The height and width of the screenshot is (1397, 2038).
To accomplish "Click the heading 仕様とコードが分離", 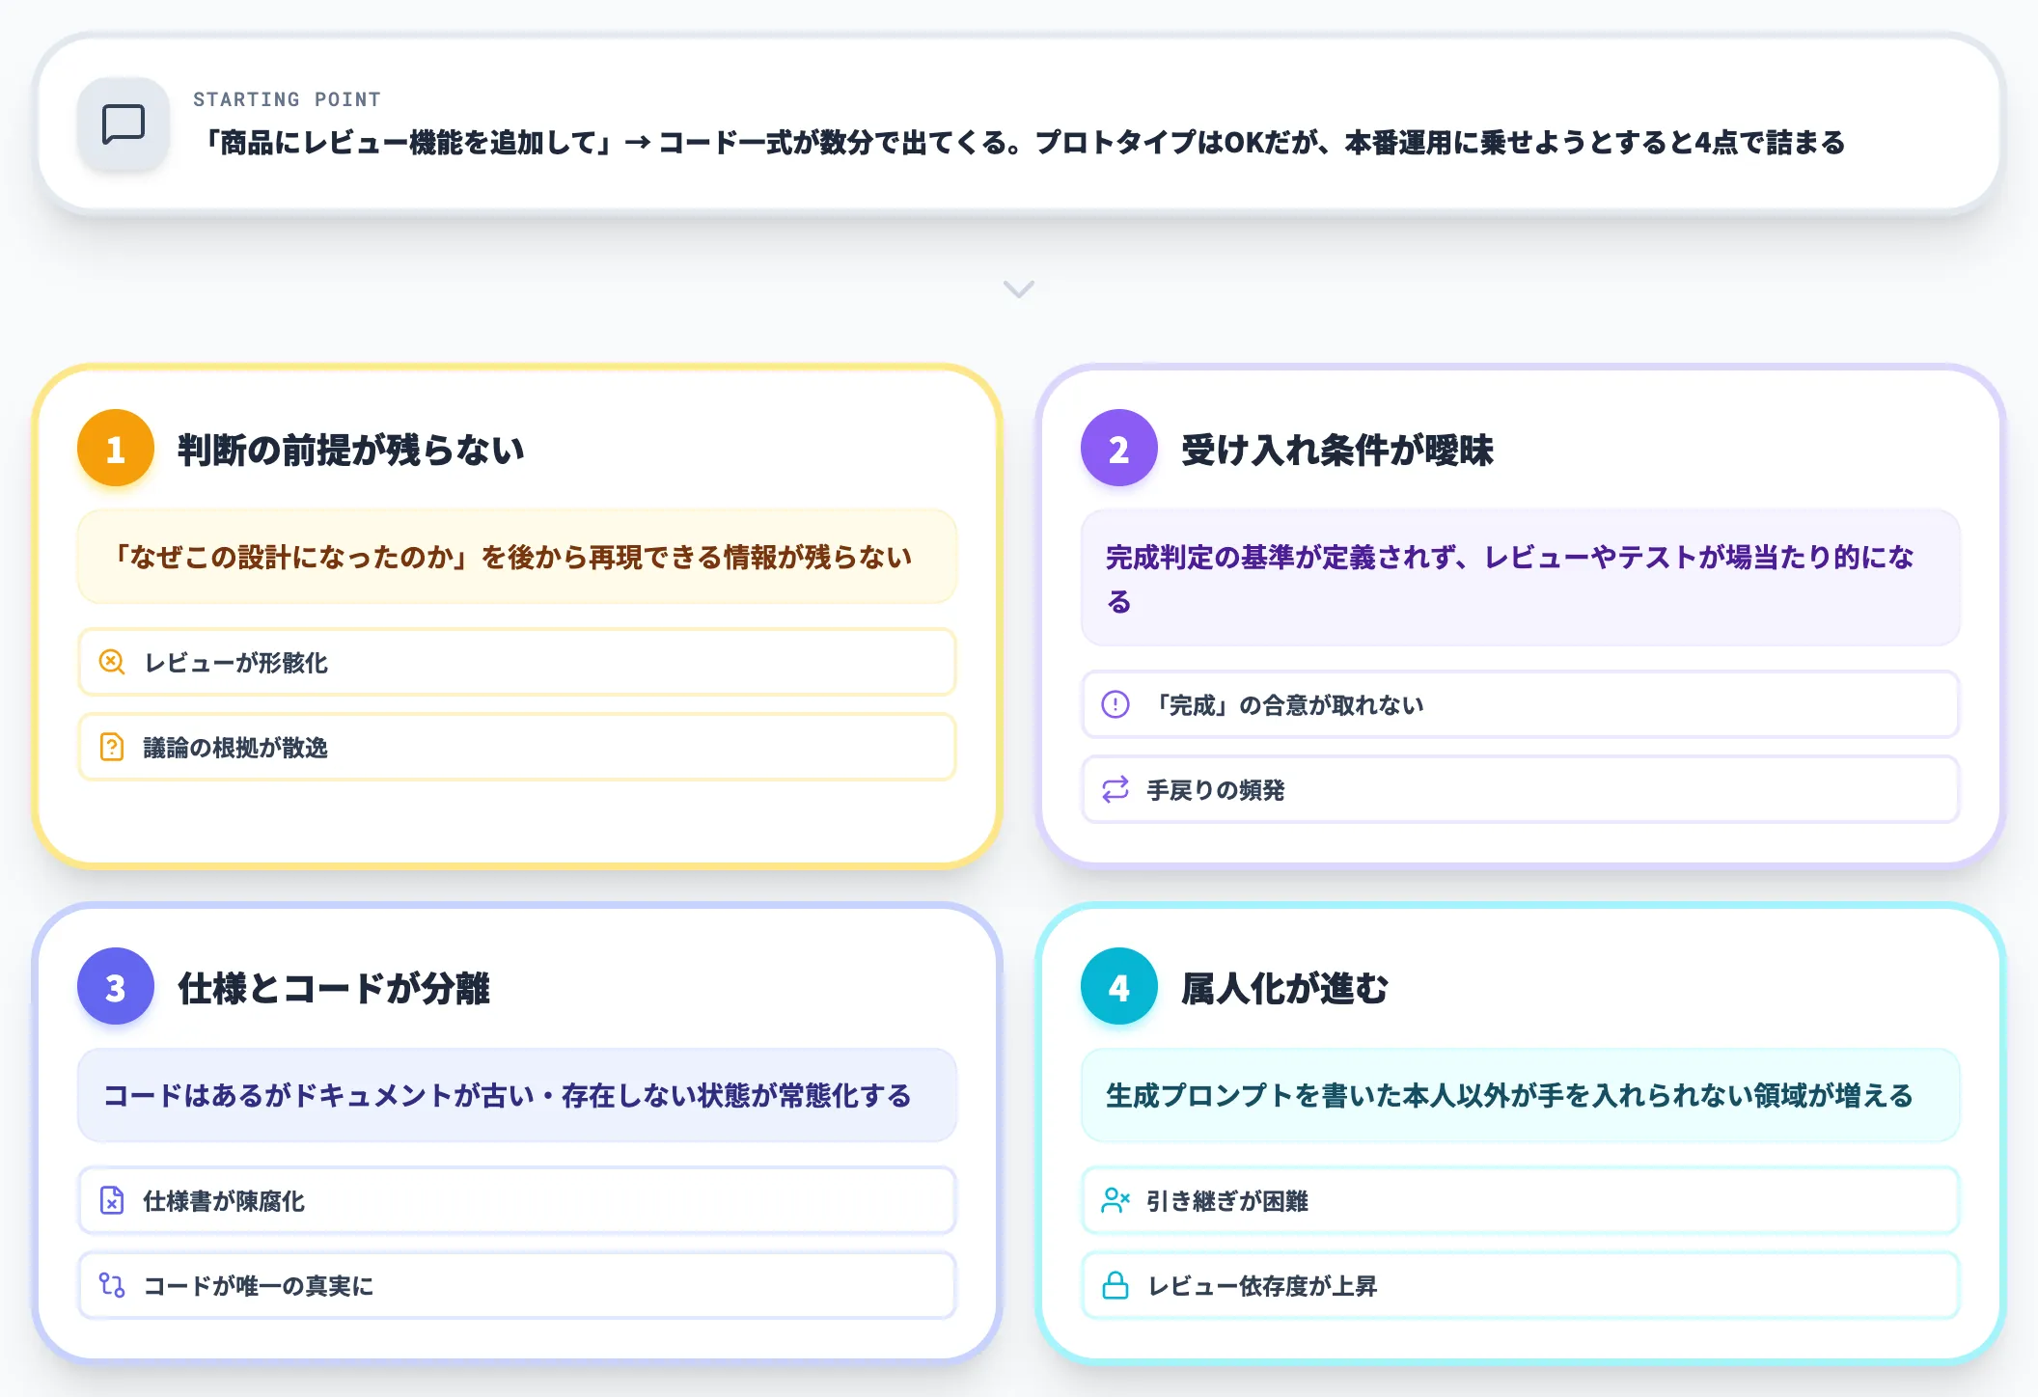I will coord(334,988).
